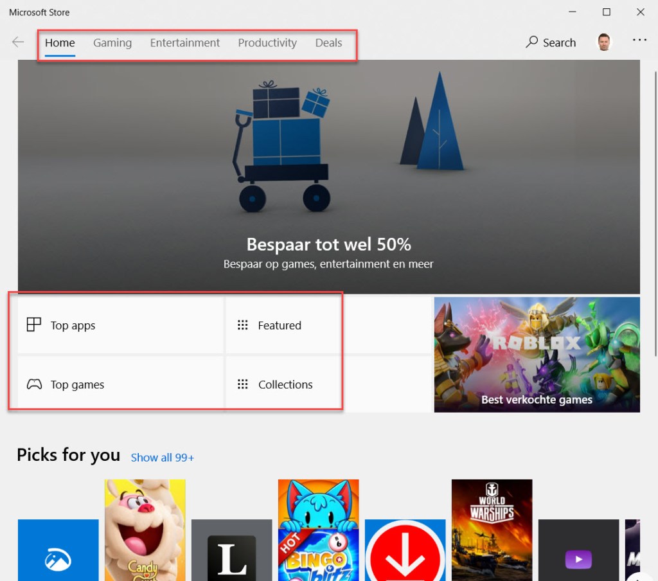This screenshot has width=658, height=581.
Task: Open the Candy Crush app tile
Action: [x=145, y=530]
